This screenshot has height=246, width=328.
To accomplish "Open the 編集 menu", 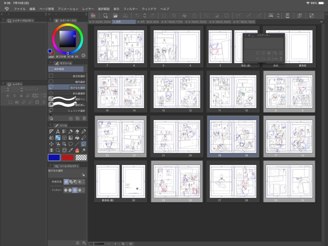I will pyautogui.click(x=32, y=9).
